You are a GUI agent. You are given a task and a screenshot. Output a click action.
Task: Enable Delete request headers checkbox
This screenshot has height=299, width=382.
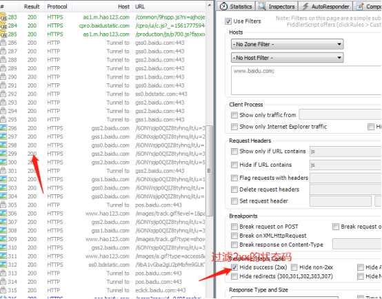pos(234,189)
